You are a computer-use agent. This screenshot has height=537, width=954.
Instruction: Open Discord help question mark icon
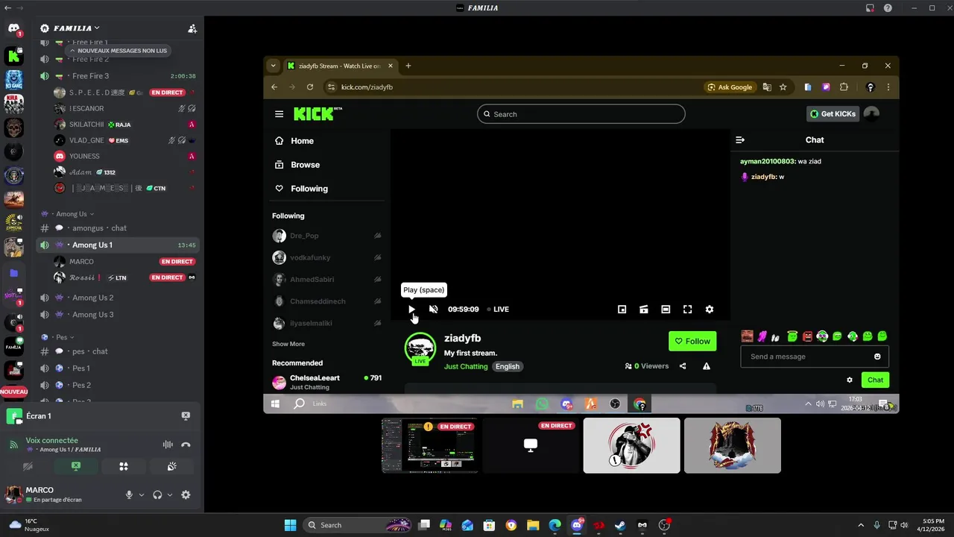[888, 8]
